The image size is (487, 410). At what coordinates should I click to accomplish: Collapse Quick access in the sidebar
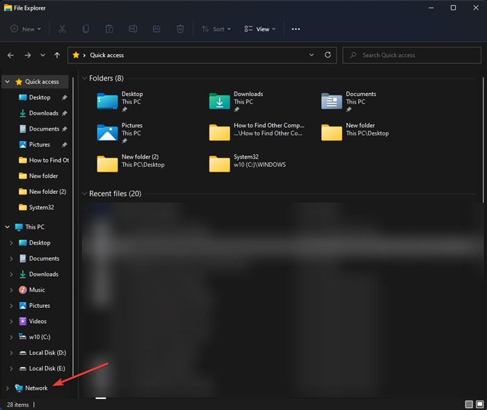[8, 81]
